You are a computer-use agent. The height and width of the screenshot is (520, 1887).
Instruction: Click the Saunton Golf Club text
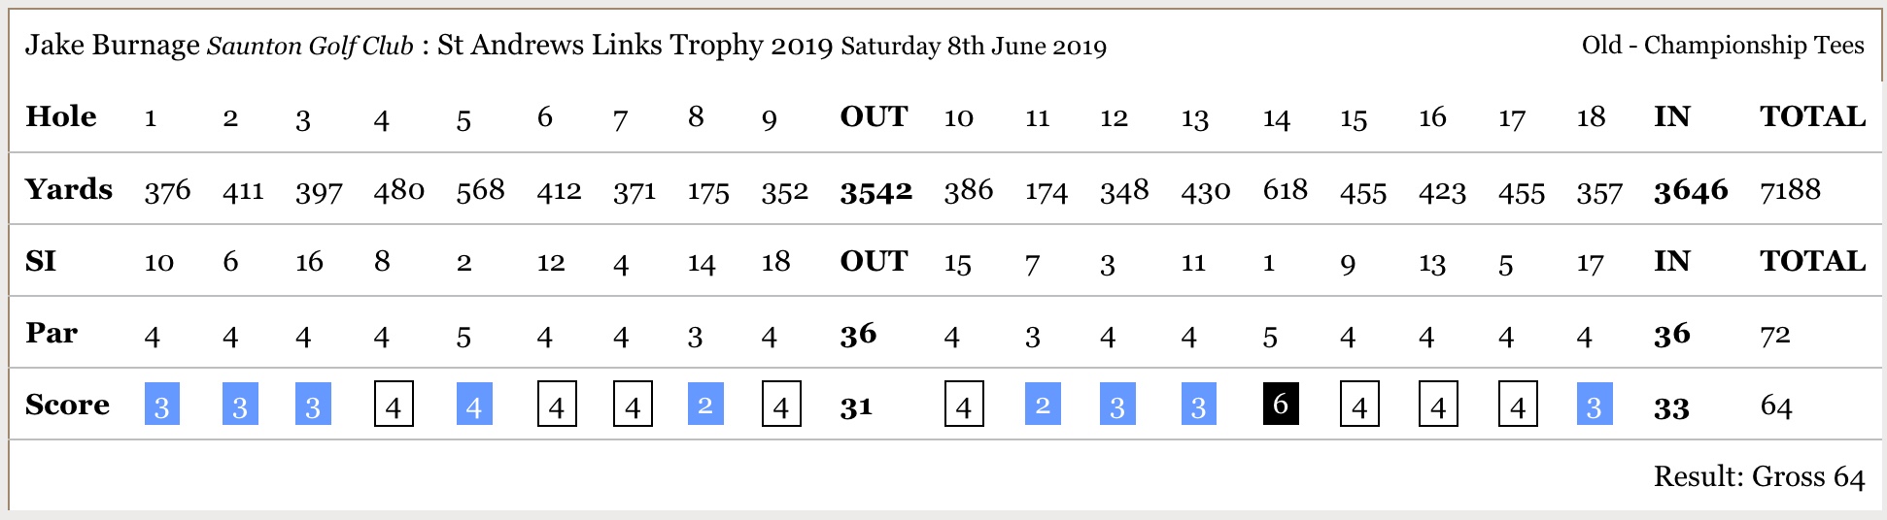310,47
